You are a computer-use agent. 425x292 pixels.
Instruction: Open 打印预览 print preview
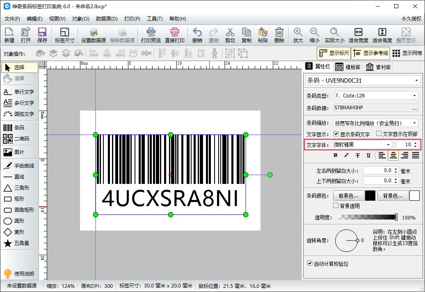pos(151,35)
